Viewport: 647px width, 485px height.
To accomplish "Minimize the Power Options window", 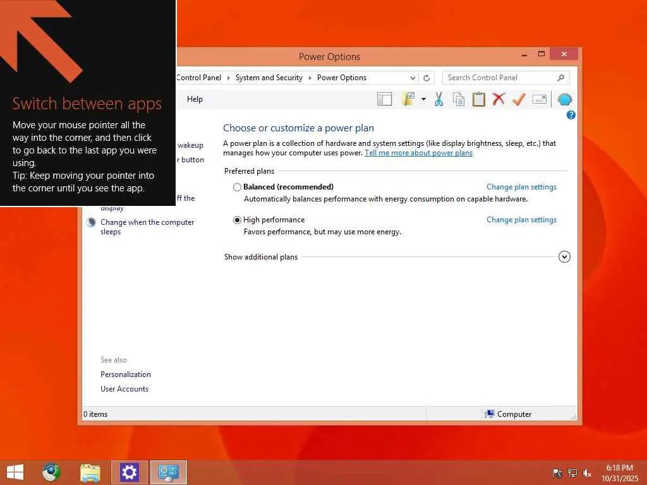I will tap(524, 54).
